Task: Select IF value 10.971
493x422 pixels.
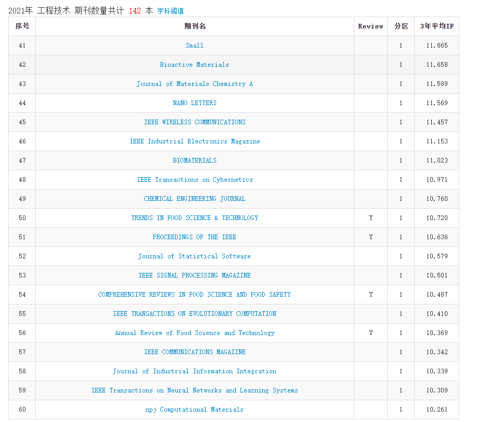Action: point(436,180)
